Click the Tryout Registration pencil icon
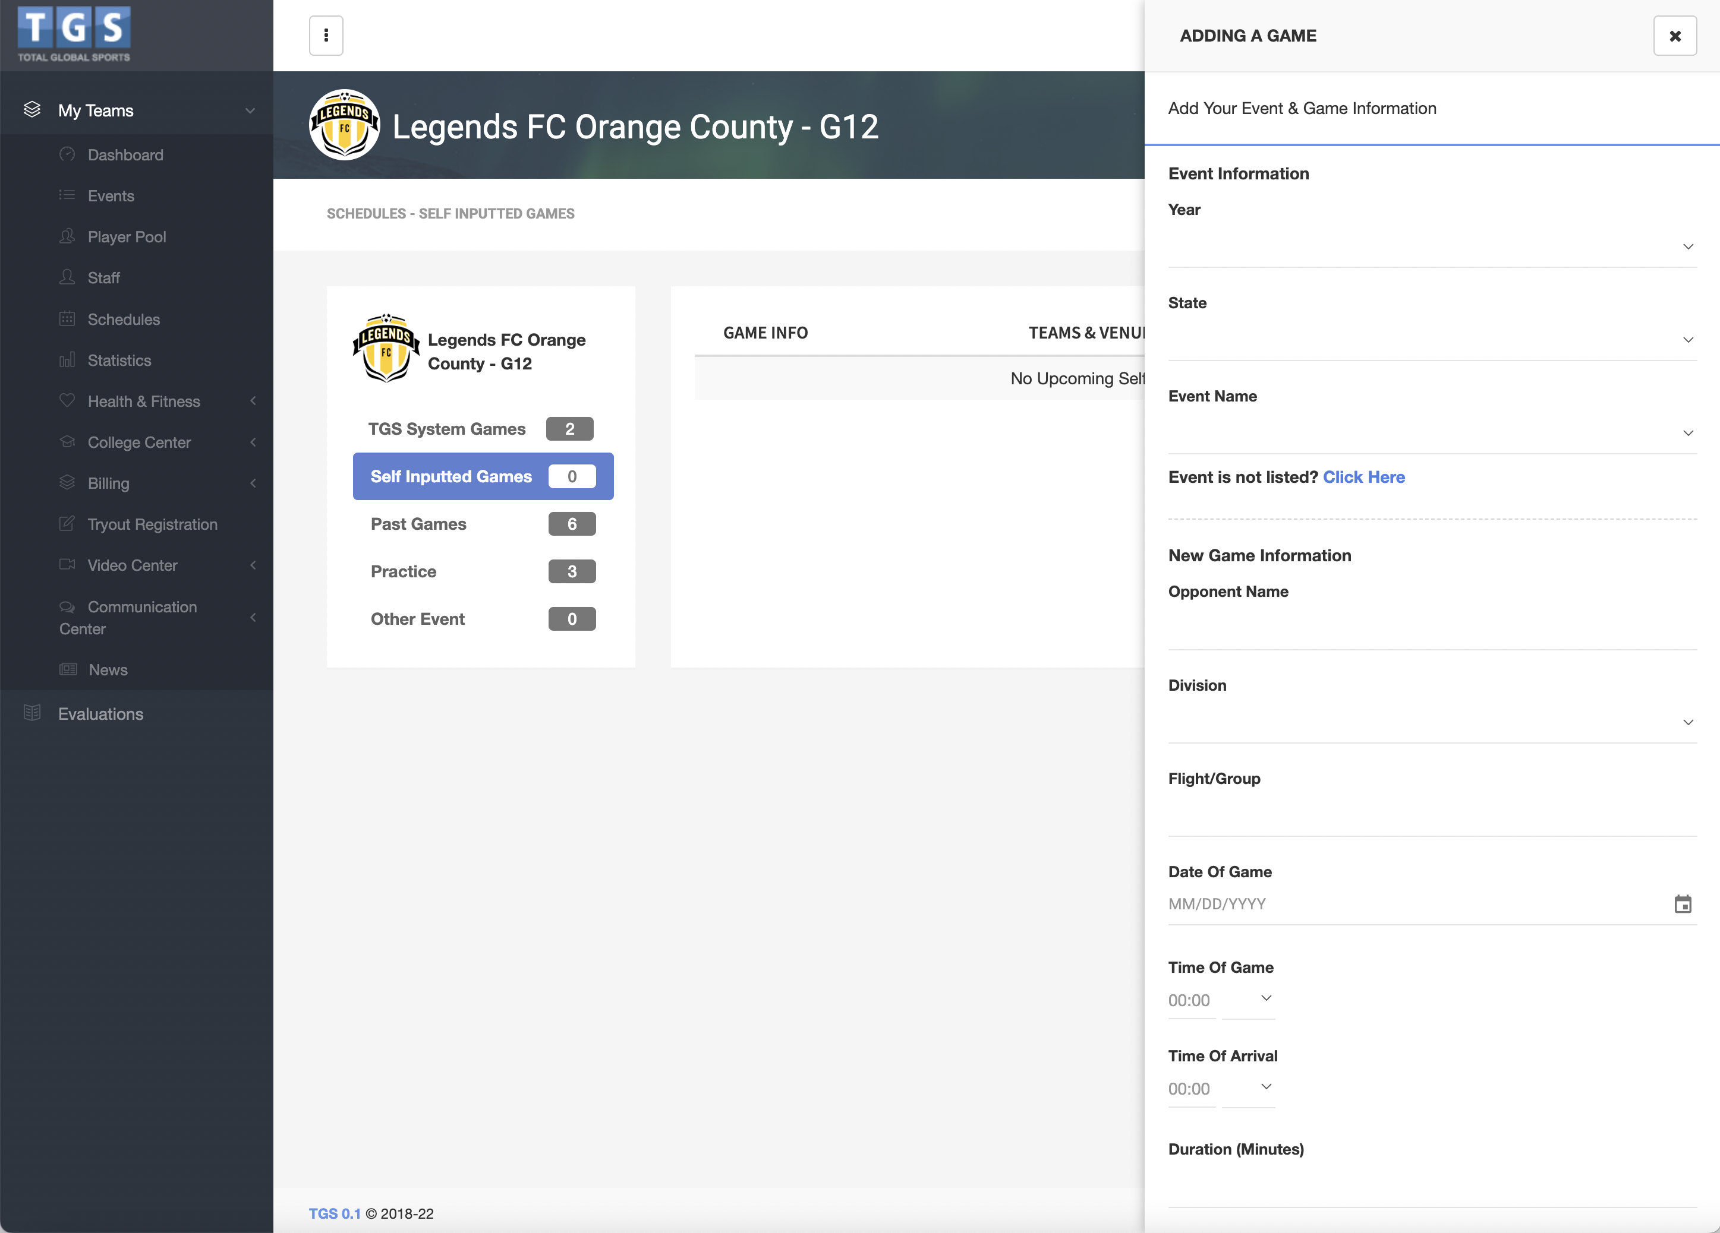 coord(68,524)
